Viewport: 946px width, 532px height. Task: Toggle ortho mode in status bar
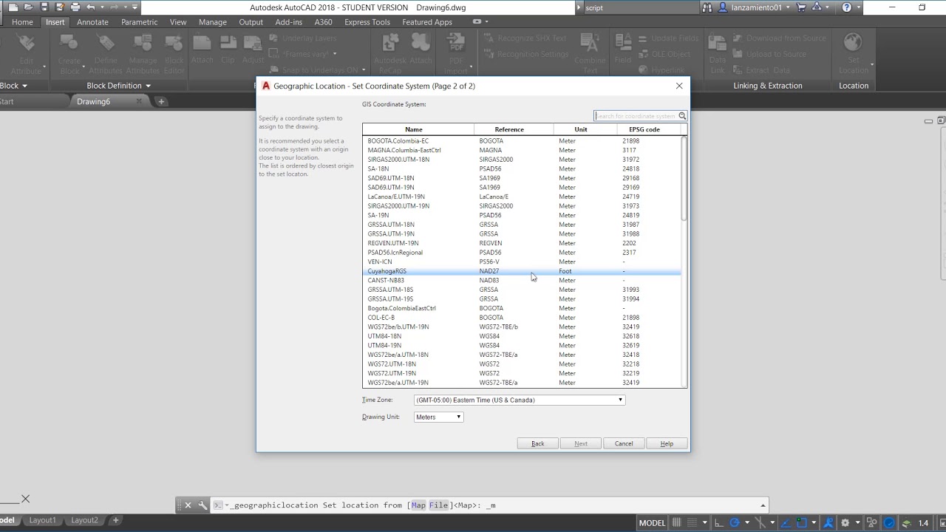click(718, 523)
